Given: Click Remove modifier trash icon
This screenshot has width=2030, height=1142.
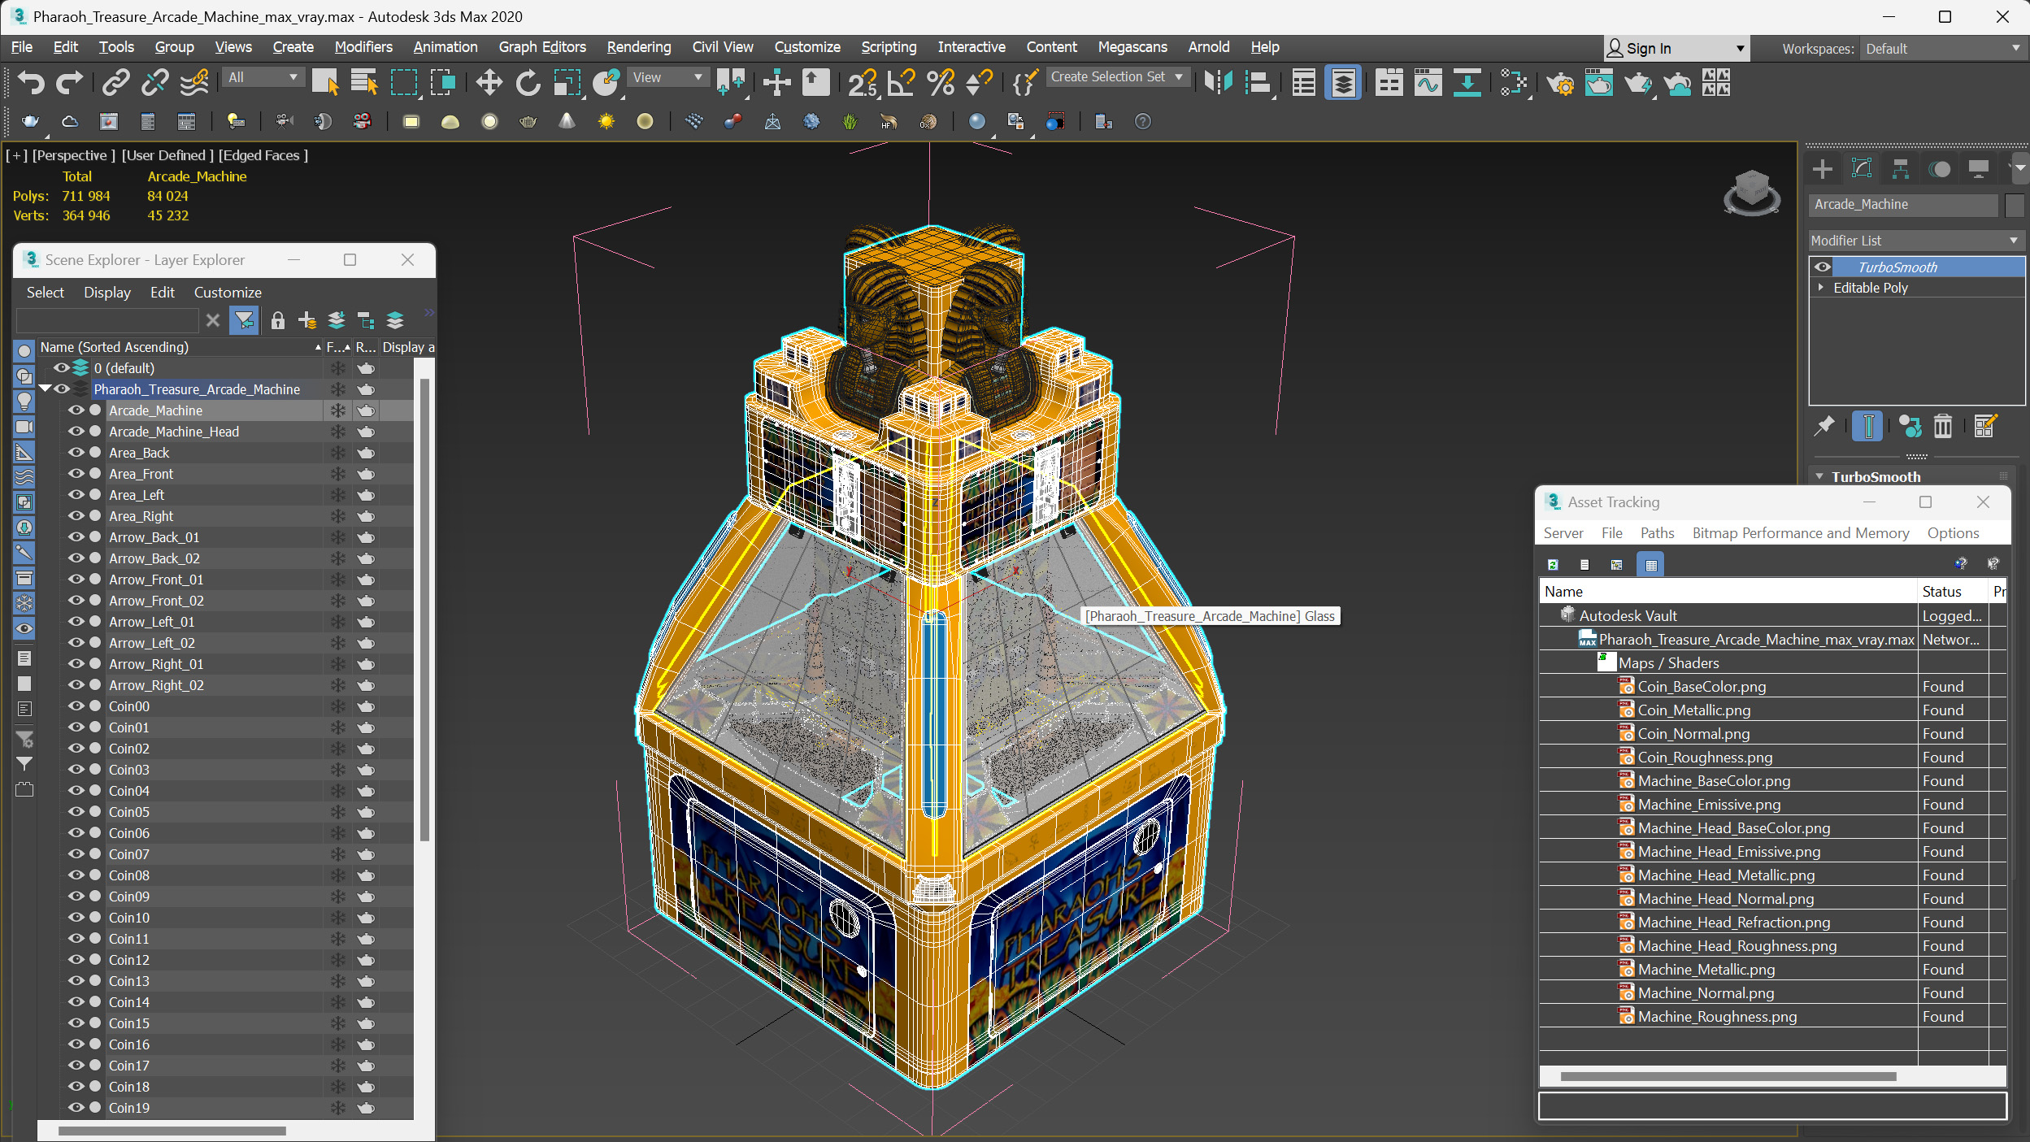Looking at the screenshot, I should (x=1942, y=425).
